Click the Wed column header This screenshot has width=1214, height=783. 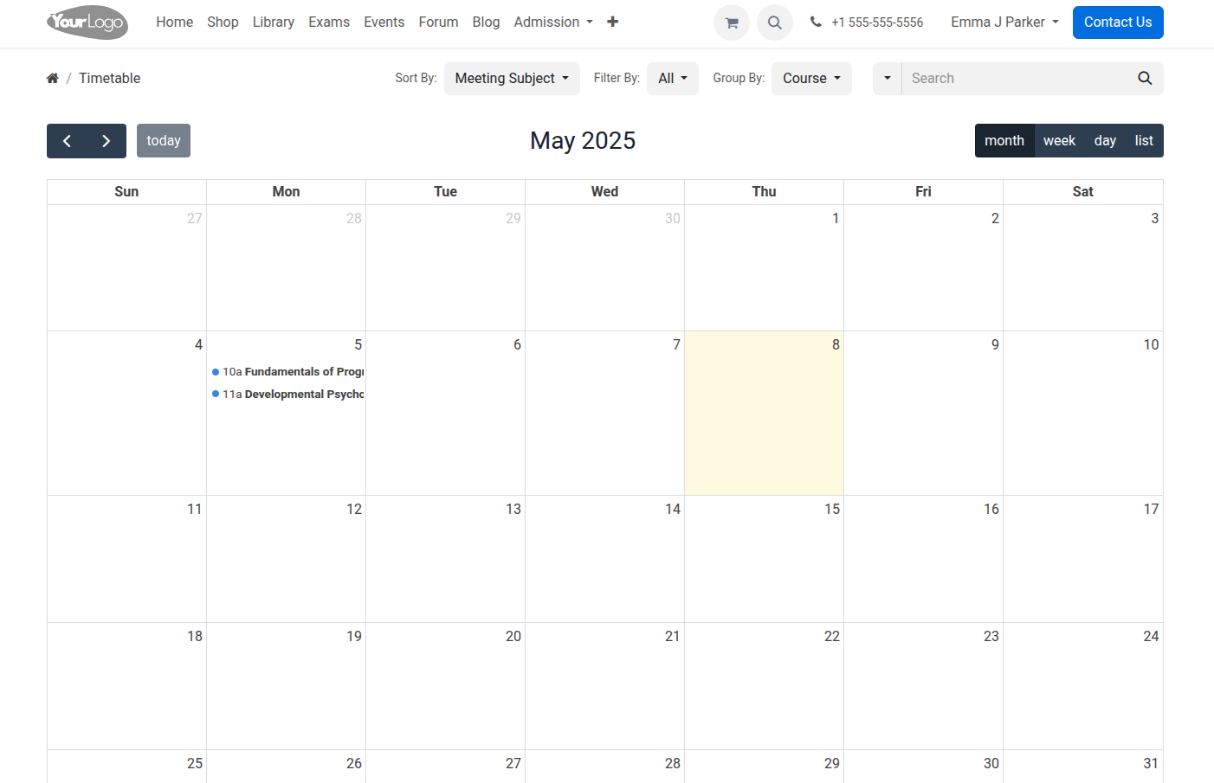[x=604, y=191]
